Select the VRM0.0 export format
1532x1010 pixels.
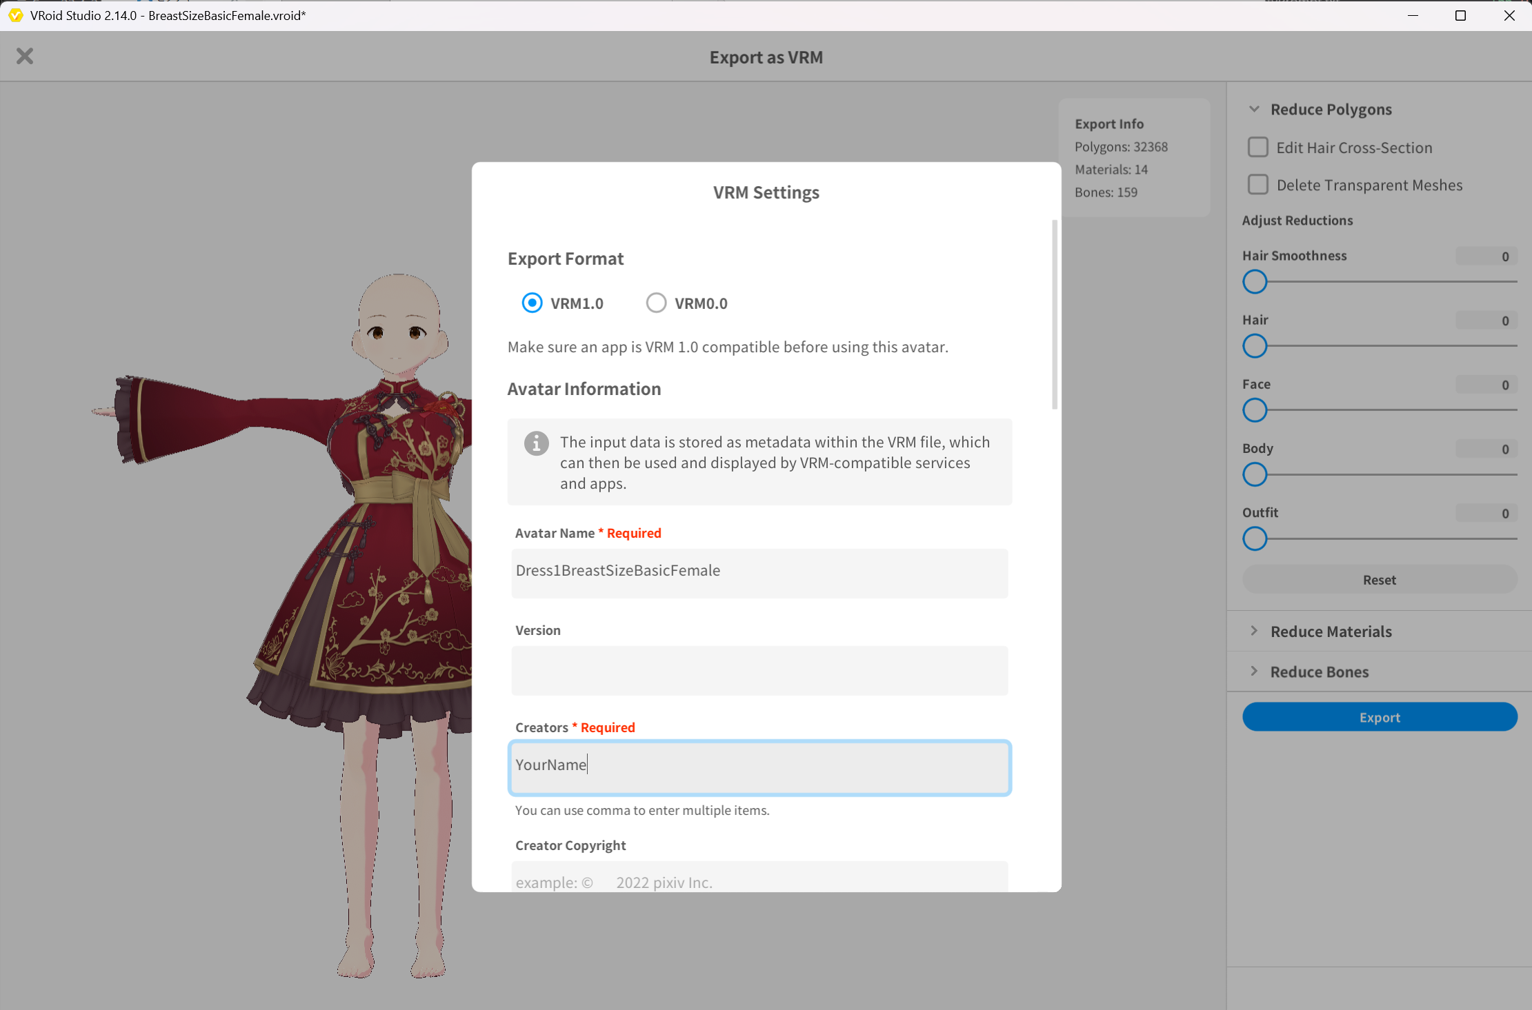(656, 303)
